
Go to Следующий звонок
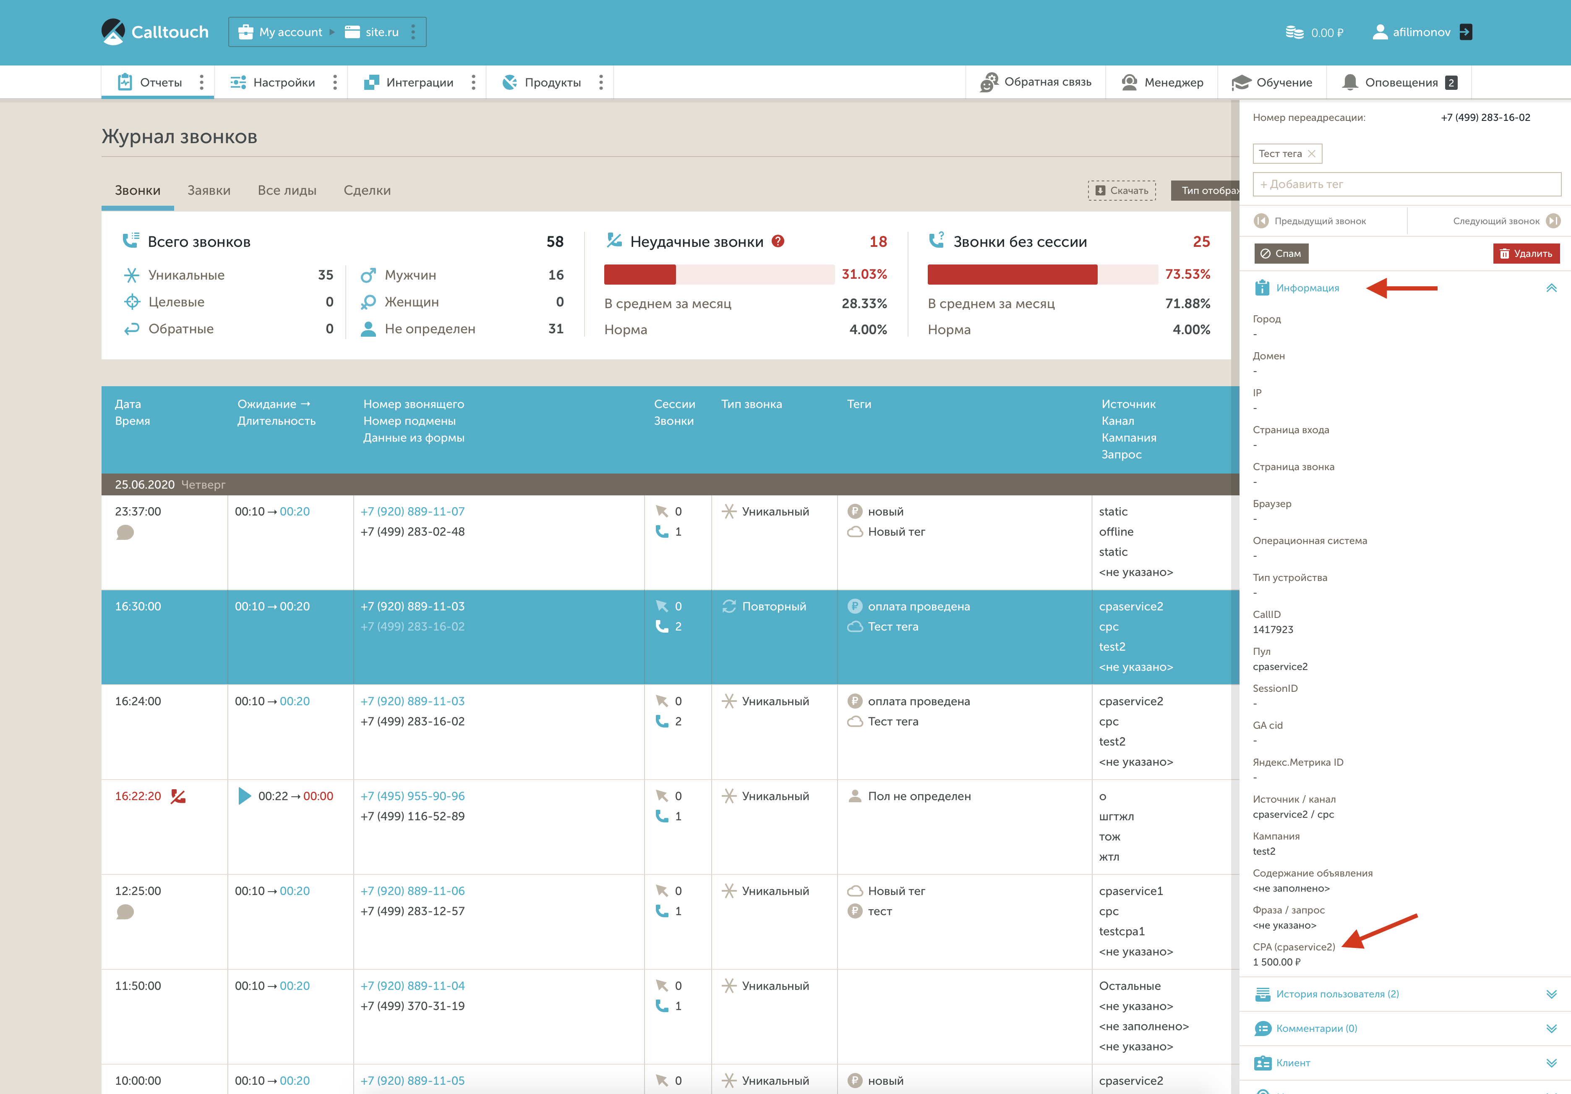(x=1507, y=221)
